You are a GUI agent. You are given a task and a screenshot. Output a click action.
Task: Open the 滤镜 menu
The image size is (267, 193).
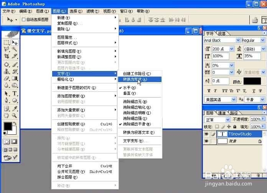coord(92,11)
